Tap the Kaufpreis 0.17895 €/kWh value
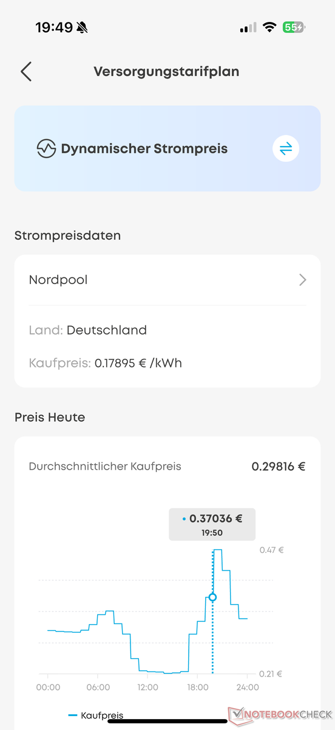 pos(138,363)
